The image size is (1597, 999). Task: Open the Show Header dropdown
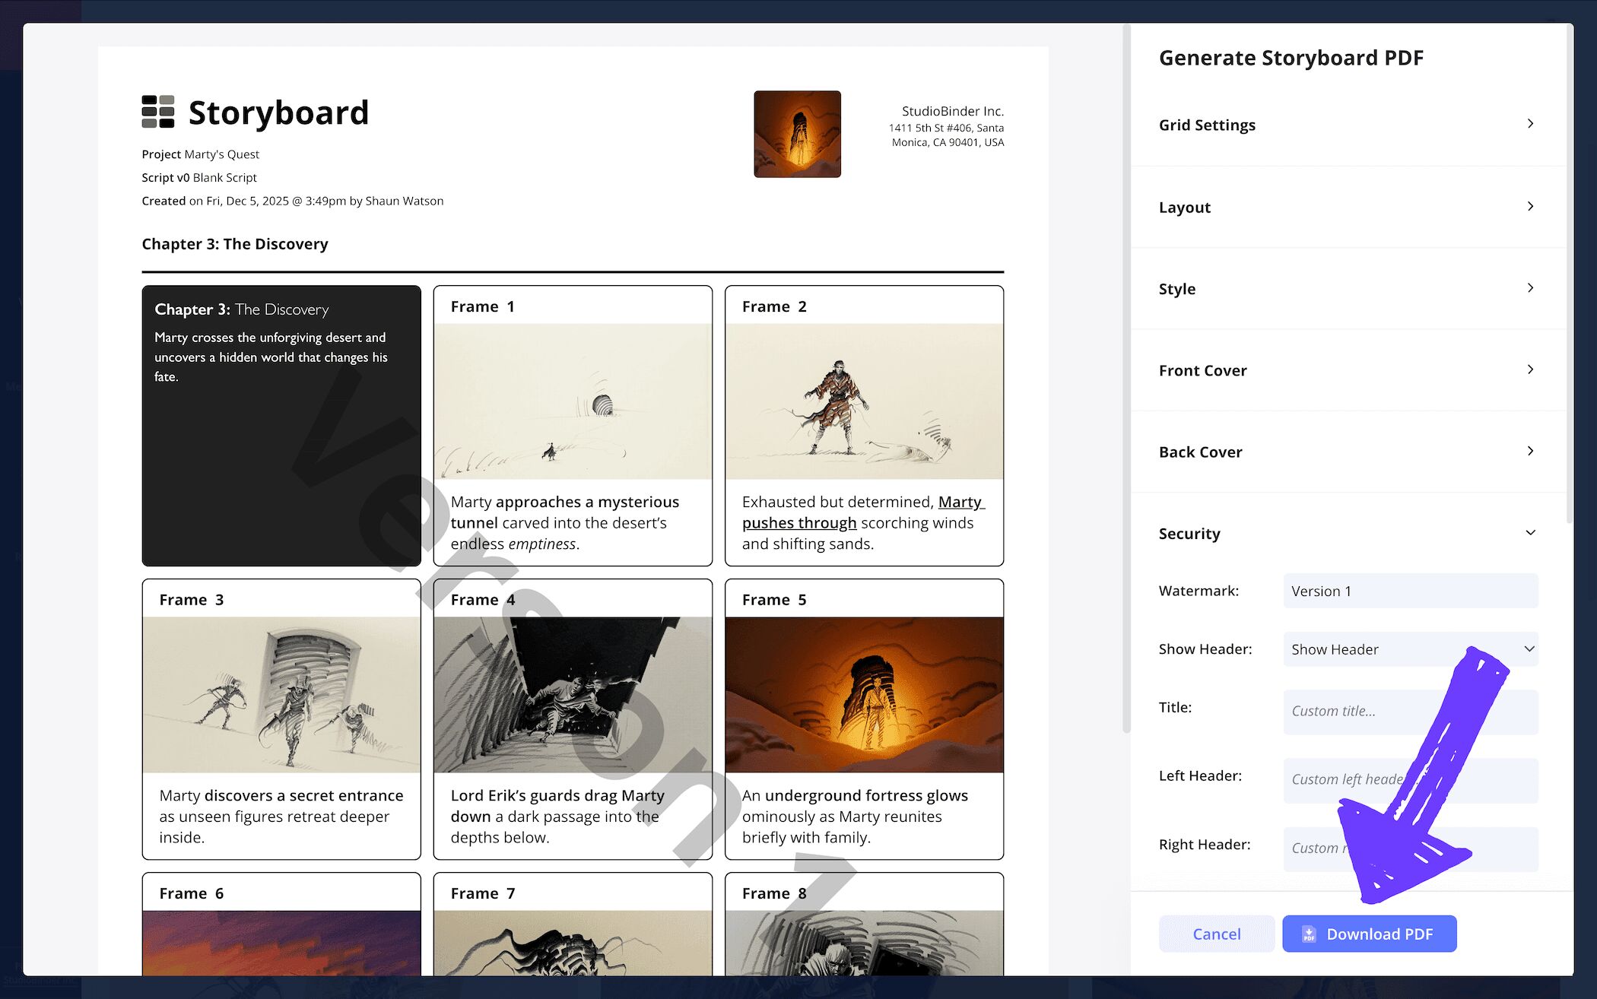pyautogui.click(x=1410, y=649)
